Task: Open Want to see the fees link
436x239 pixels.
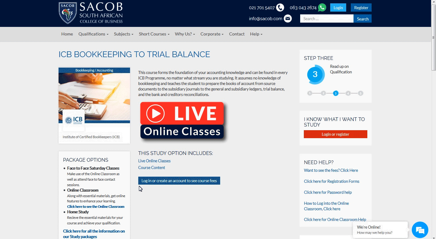Action: coord(331,170)
